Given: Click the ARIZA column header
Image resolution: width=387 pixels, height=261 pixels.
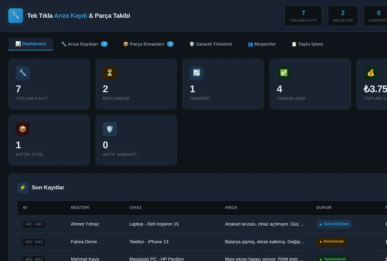Looking at the screenshot, I should point(231,208).
